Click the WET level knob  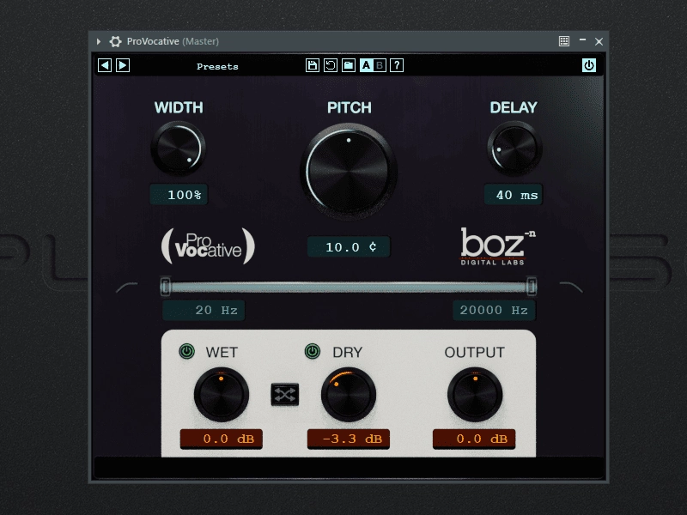tap(222, 395)
